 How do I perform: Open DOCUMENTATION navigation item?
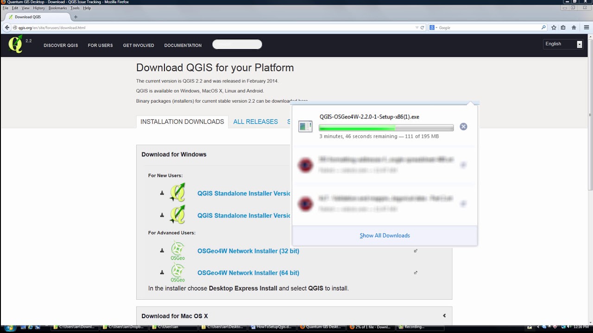(183, 45)
